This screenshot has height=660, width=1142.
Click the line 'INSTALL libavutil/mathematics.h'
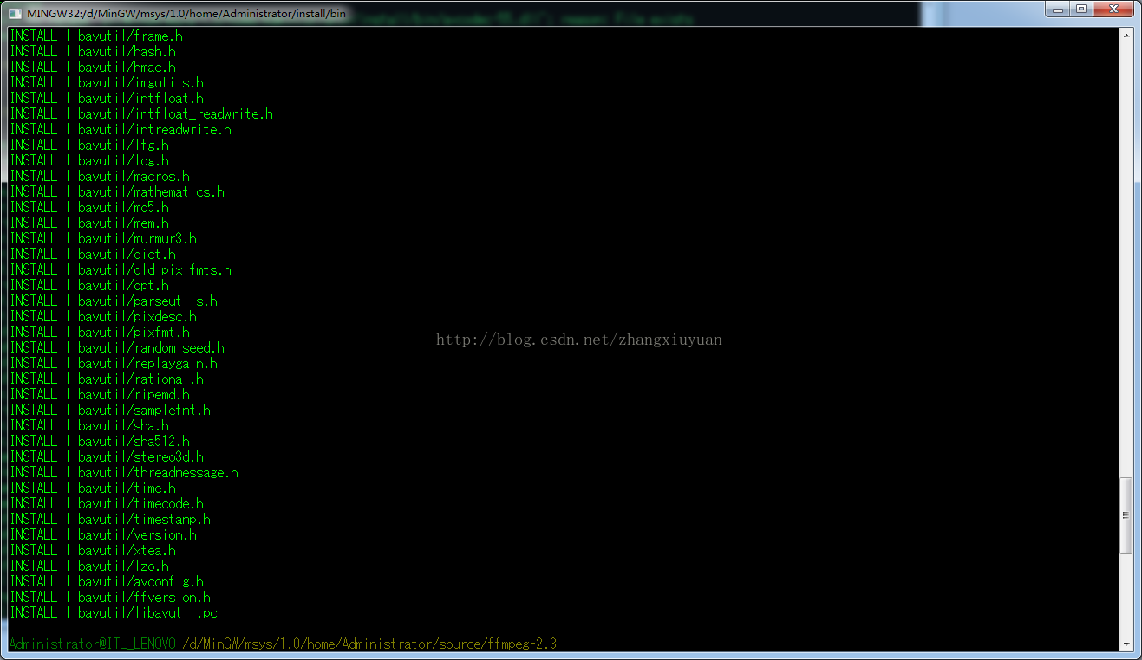coord(117,192)
